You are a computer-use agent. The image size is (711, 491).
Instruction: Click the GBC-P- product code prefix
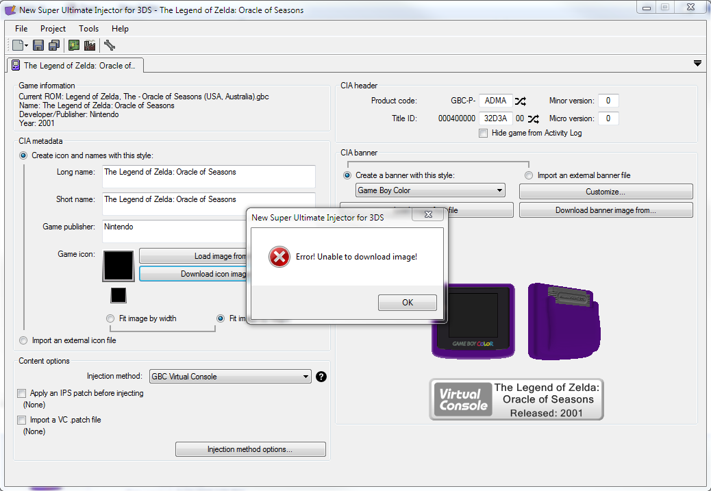click(x=463, y=101)
